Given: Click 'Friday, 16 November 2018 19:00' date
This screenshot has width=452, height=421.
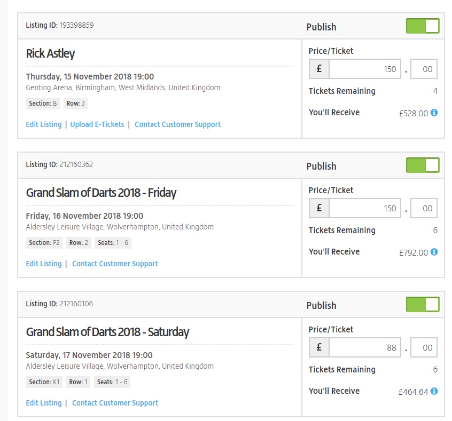Looking at the screenshot, I should pyautogui.click(x=84, y=216).
